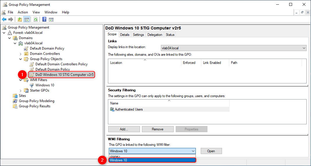The image size is (311, 166).
Task: Expand the Domain Controllers node
Action: [x=21, y=54]
